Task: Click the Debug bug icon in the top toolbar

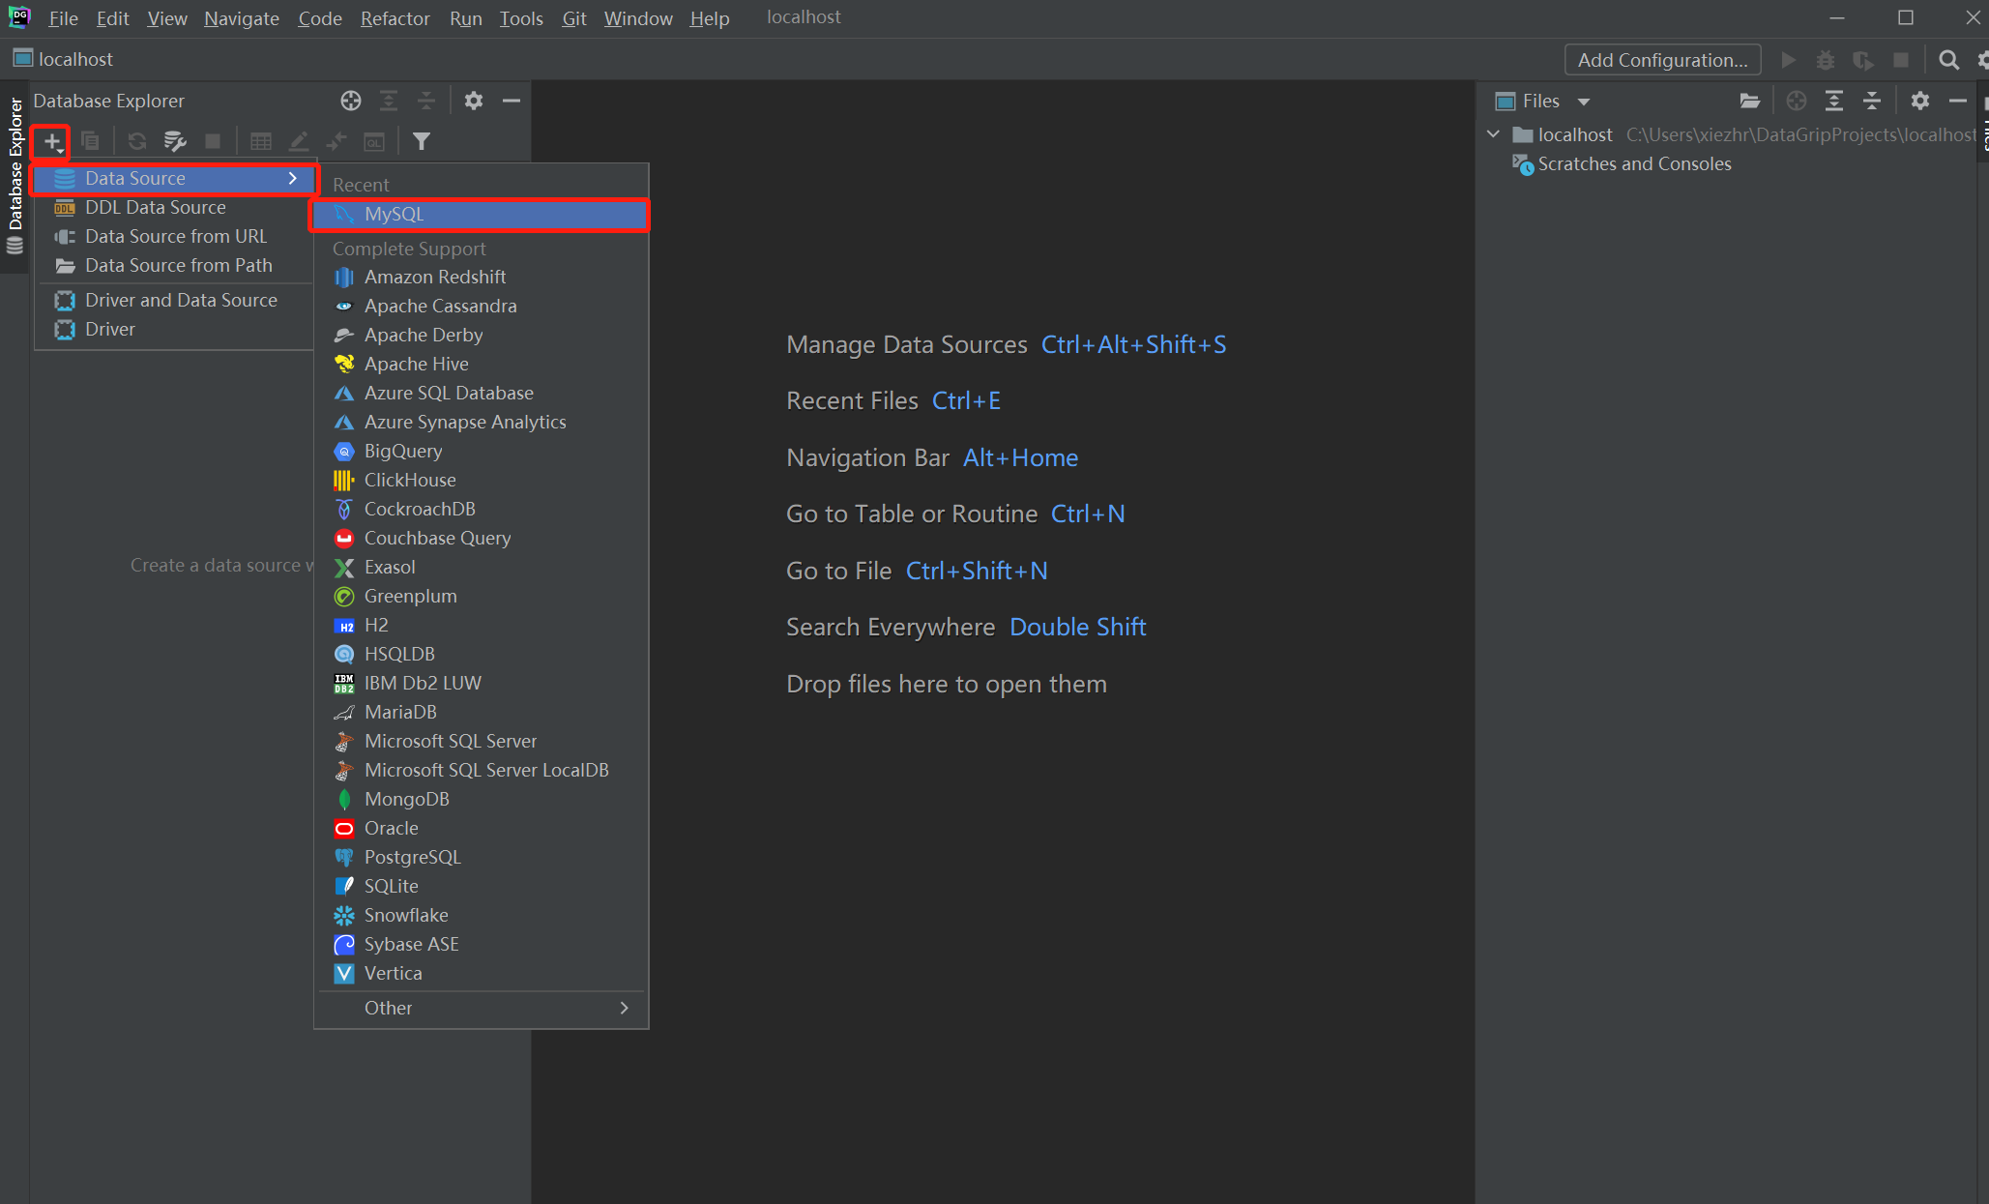Action: [1825, 60]
